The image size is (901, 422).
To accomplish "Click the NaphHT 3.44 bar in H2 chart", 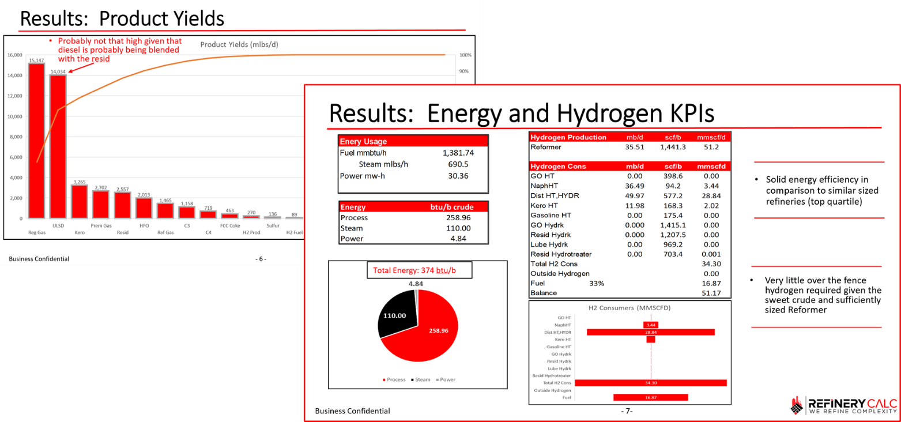I will point(651,325).
